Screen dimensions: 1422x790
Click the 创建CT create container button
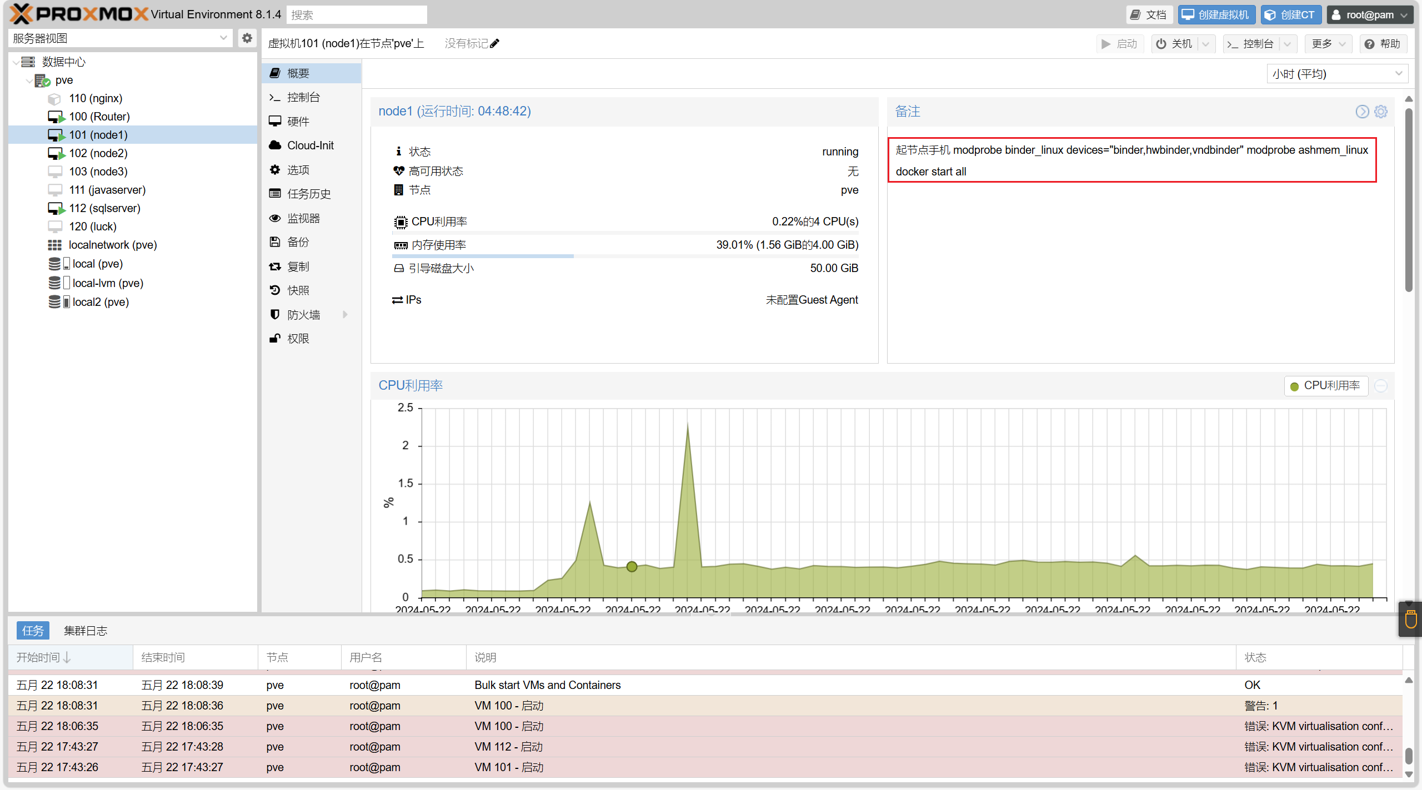click(x=1290, y=14)
